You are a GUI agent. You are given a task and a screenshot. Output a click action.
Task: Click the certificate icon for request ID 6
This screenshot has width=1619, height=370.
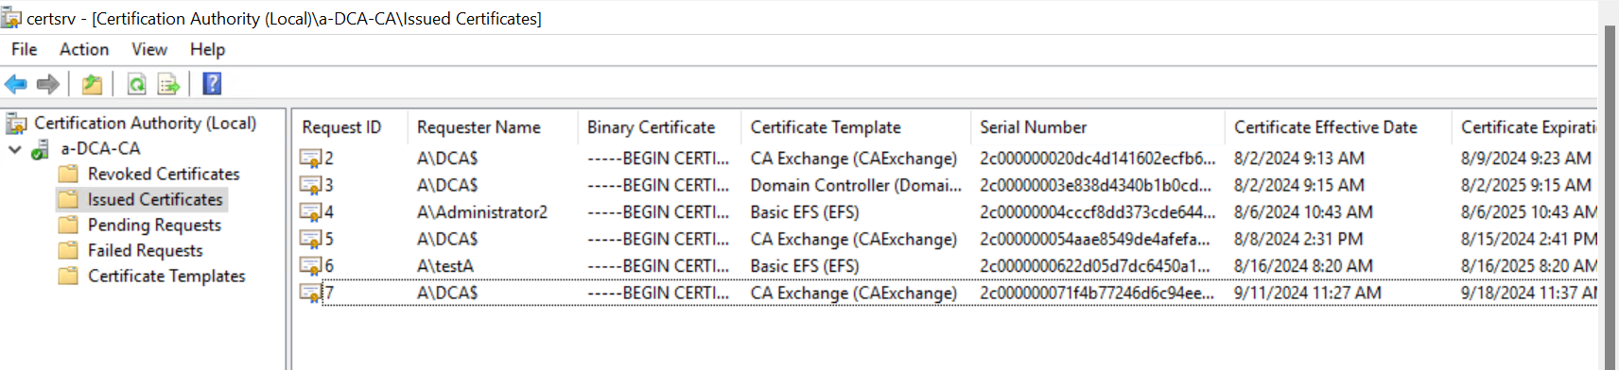coord(311,266)
